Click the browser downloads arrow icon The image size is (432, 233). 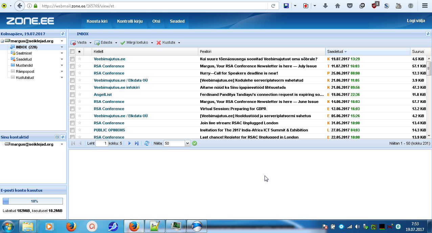click(325, 6)
